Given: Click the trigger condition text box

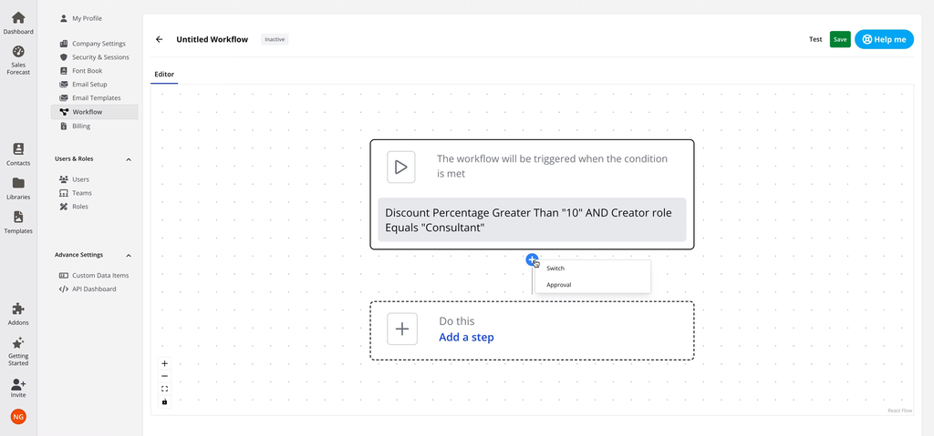Looking at the screenshot, I should (532, 219).
